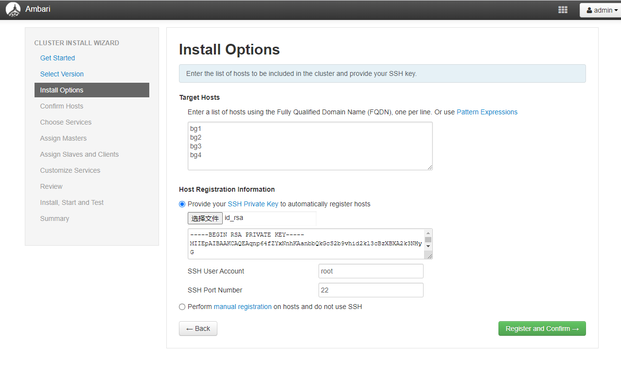Click the Ambari logo icon
This screenshot has height=382, width=621.
click(13, 10)
